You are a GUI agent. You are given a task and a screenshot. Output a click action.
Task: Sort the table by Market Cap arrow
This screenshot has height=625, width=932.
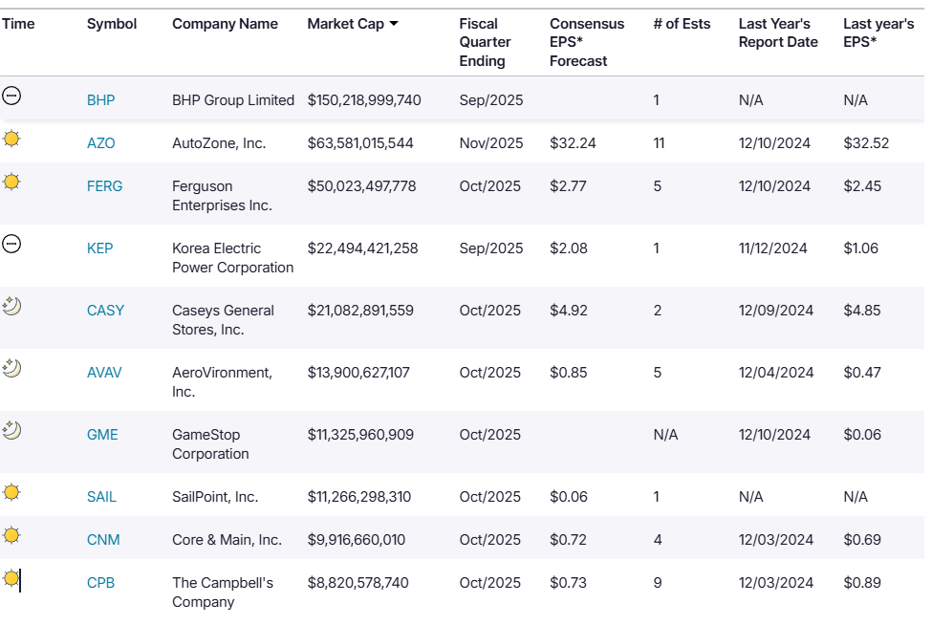393,24
